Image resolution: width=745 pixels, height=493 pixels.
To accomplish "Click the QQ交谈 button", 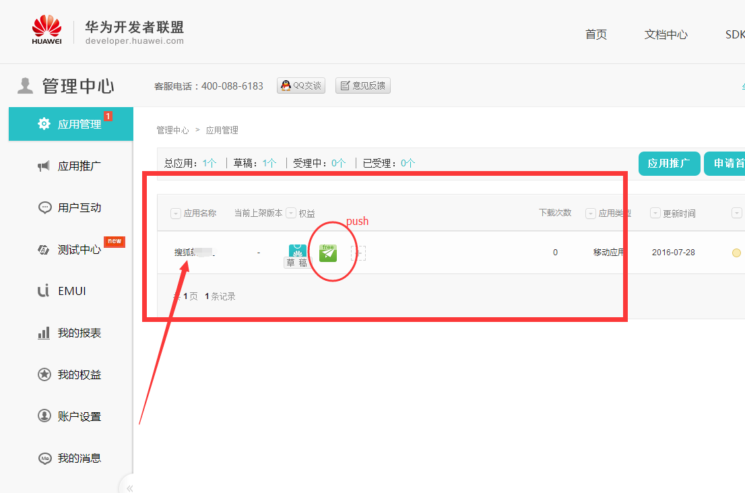I will coord(301,86).
